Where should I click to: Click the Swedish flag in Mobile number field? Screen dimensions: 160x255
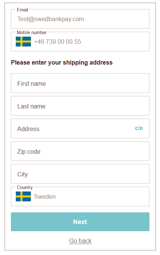tap(23, 42)
